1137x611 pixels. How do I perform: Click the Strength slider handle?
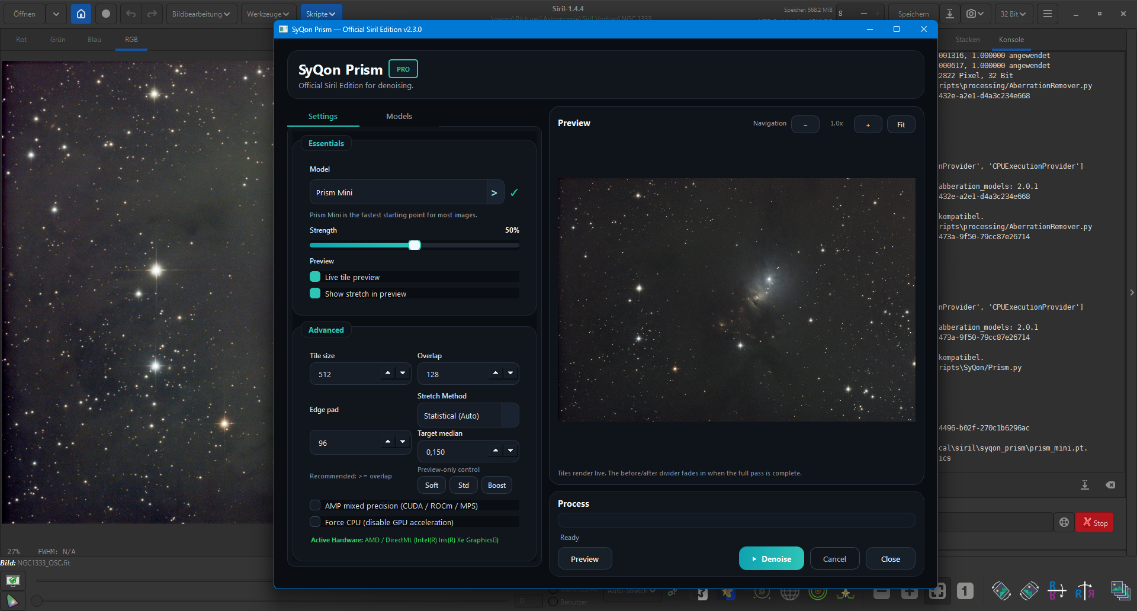415,245
